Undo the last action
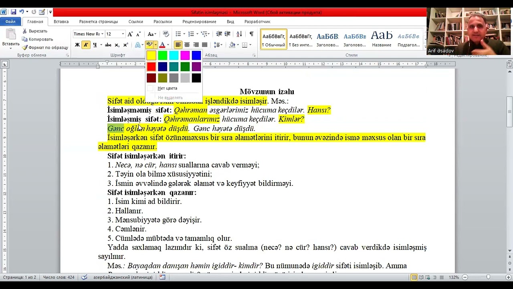This screenshot has width=513, height=289. (x=22, y=12)
